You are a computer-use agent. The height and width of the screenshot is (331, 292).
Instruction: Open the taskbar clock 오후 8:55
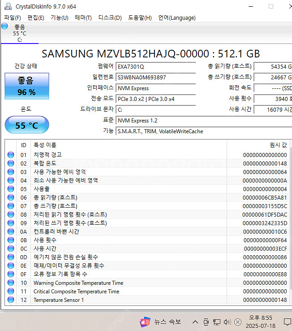point(261,322)
